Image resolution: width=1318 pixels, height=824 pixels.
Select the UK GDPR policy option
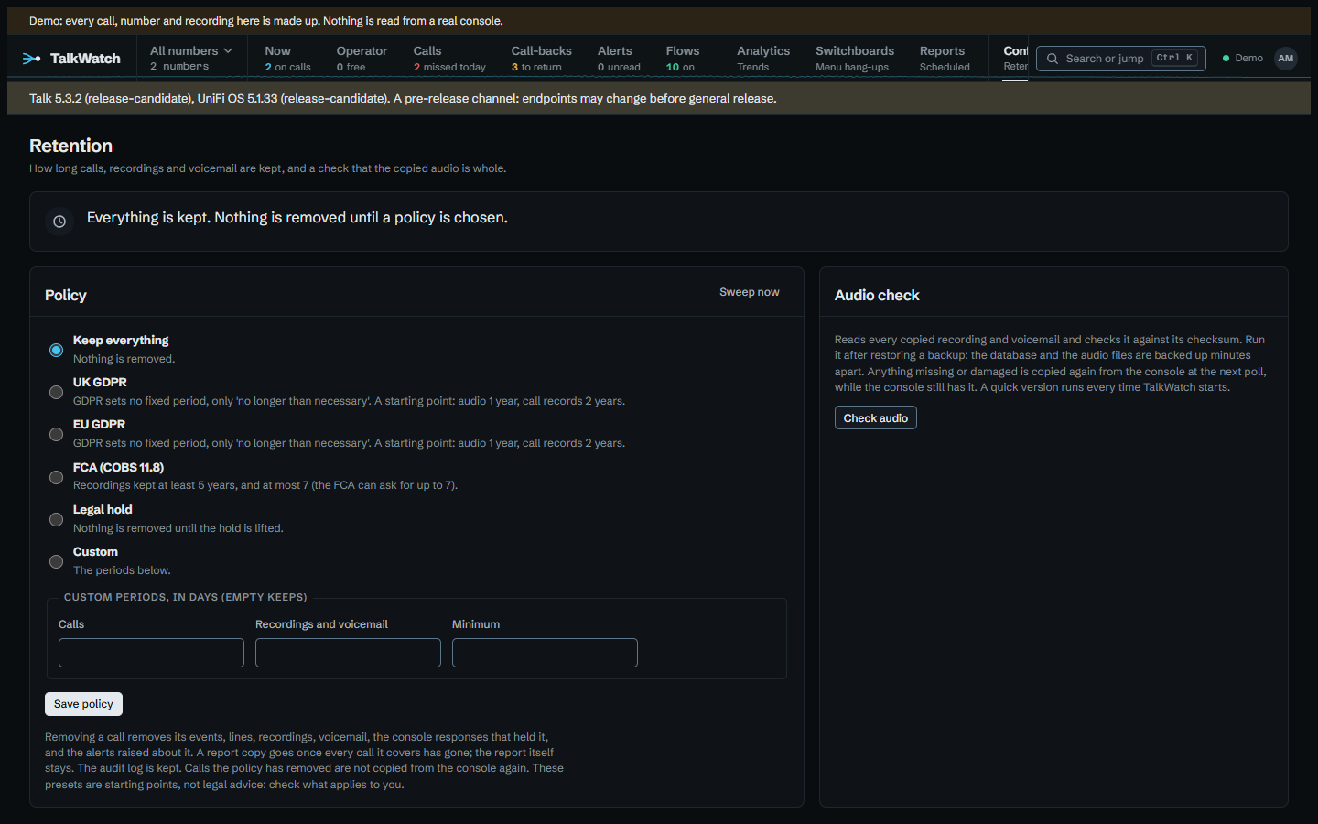(56, 392)
